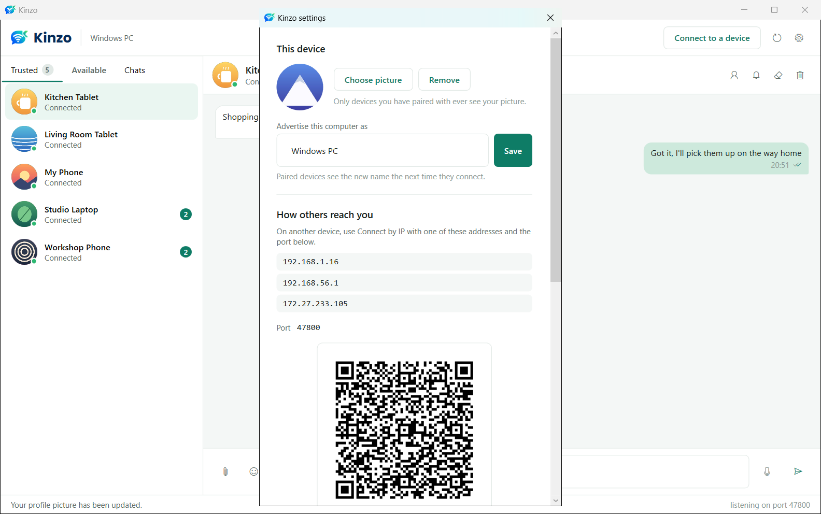Click the Studio Laptop unread badge
Image resolution: width=821 pixels, height=514 pixels.
[186, 215]
